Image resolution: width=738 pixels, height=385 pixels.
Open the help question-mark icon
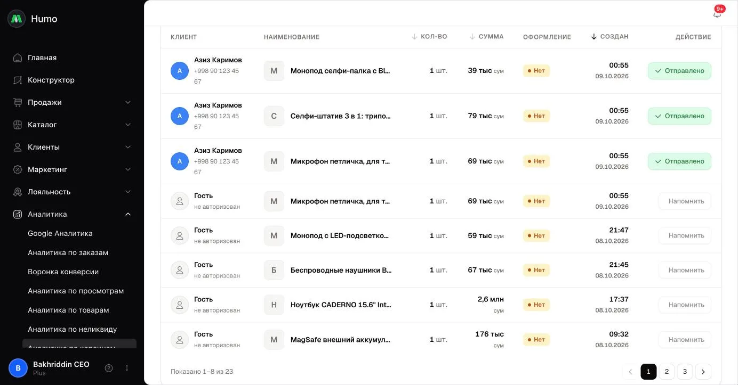pos(109,368)
